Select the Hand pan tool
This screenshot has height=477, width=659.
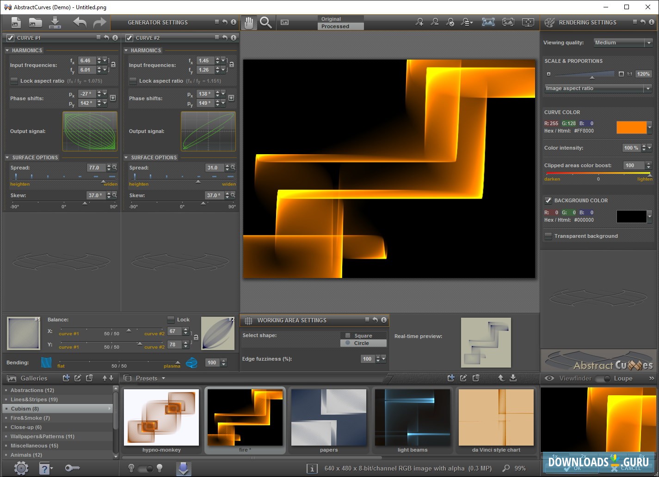[249, 22]
